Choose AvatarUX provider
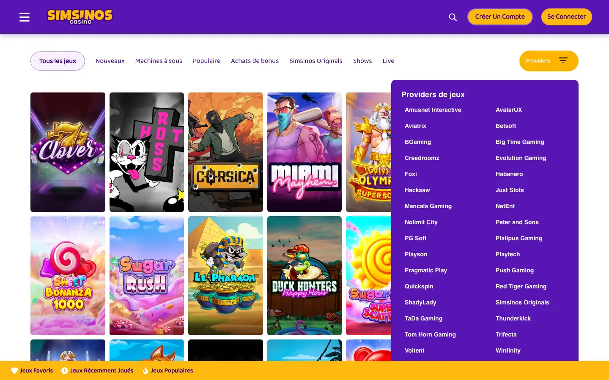The image size is (609, 380). [509, 110]
